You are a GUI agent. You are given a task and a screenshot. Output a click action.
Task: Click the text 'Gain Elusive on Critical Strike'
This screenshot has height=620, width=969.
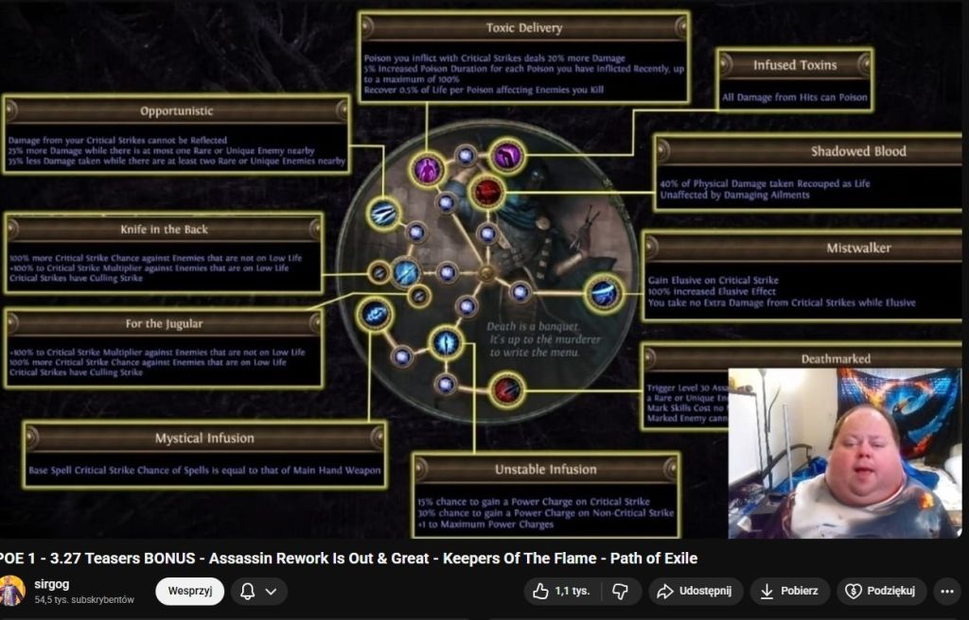click(714, 281)
